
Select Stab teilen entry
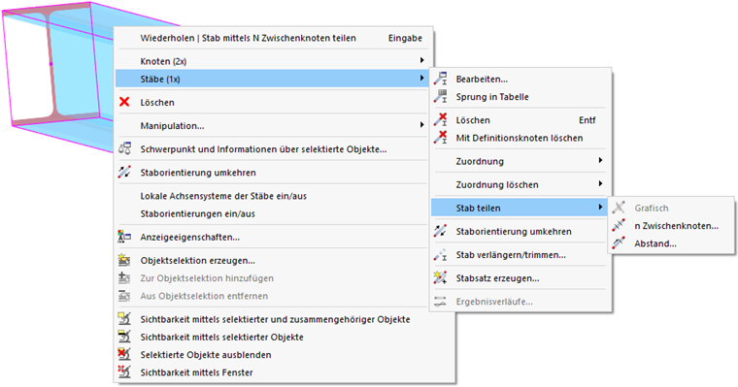pos(519,208)
